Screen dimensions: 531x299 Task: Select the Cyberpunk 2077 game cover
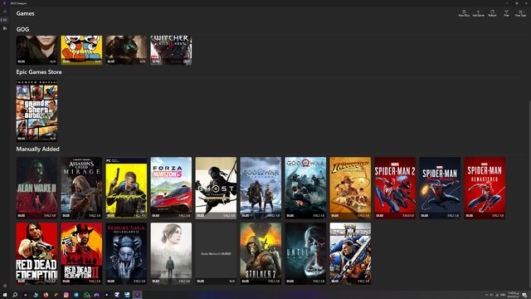pos(126,188)
